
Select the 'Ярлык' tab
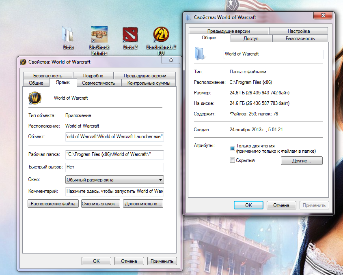click(63, 82)
